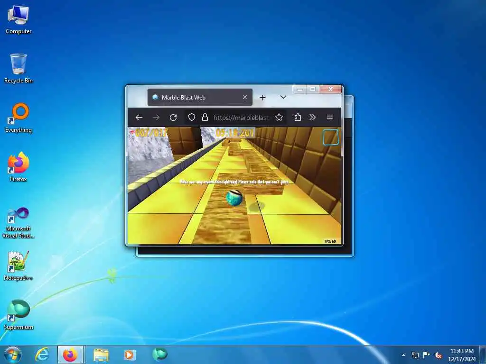This screenshot has height=364, width=486.
Task: Click the forward navigation arrow in Firefox
Action: (x=156, y=118)
